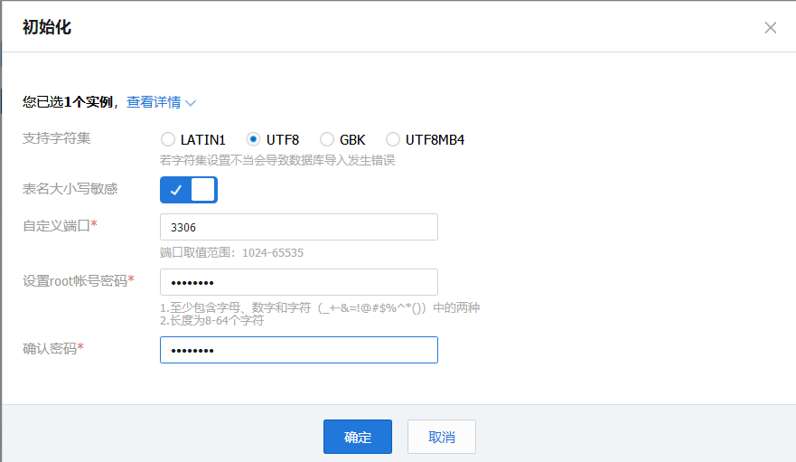This screenshot has width=796, height=462.
Task: Close the 初始化 dialog with the X icon
Action: [770, 27]
